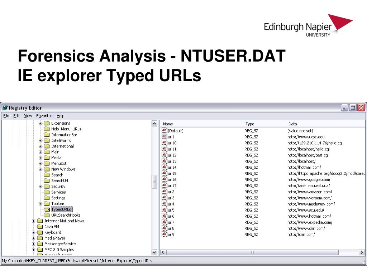The width and height of the screenshot is (367, 275).
Task: Select the TypedURLs tree label
Action: [61, 209]
